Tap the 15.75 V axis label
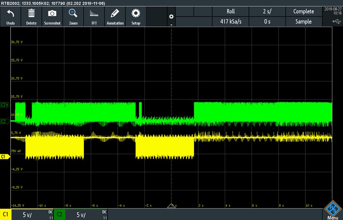 pos(17,97)
